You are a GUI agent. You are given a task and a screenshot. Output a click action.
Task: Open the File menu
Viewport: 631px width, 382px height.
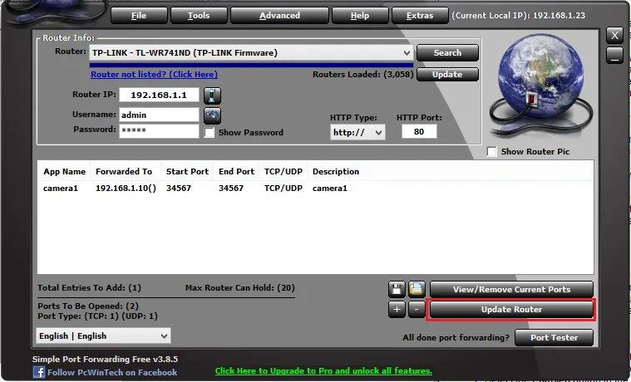pyautogui.click(x=139, y=15)
